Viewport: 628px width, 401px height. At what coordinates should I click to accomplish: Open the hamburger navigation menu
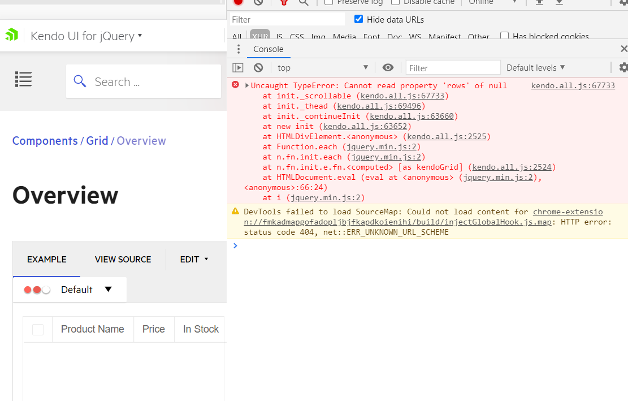coord(24,79)
